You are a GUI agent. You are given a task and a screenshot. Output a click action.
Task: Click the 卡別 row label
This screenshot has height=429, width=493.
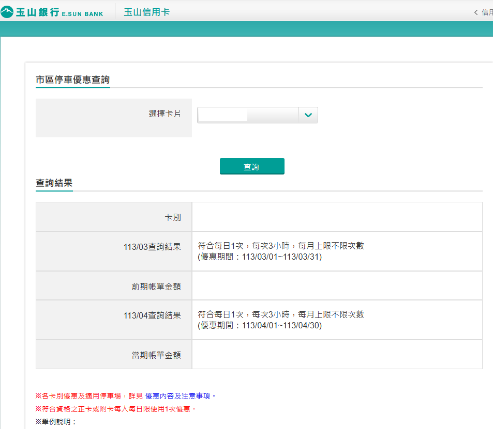[173, 217]
